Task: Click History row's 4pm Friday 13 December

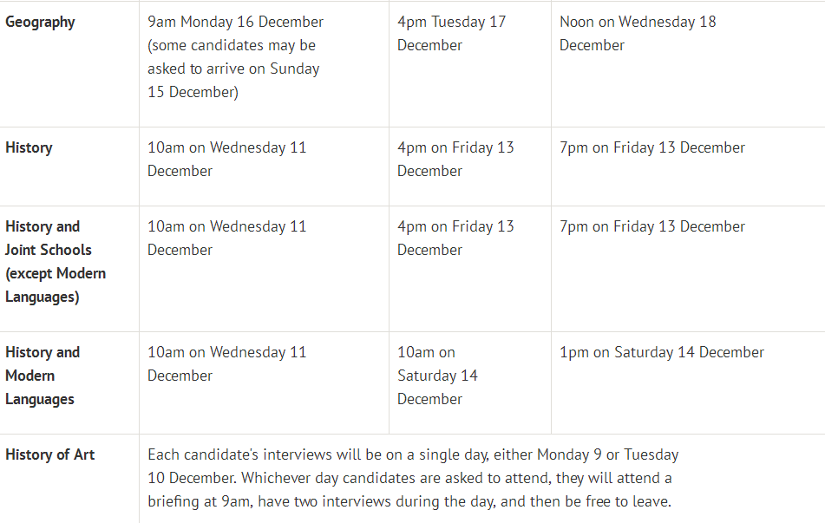Action: pyautogui.click(x=455, y=159)
